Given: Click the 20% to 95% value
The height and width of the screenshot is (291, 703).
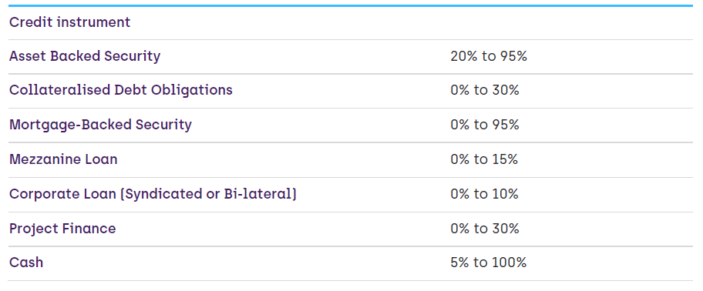Looking at the screenshot, I should 489,56.
